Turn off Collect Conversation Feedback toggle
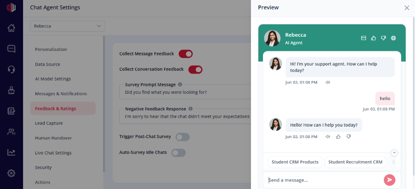The image size is (415, 189). 196,69
